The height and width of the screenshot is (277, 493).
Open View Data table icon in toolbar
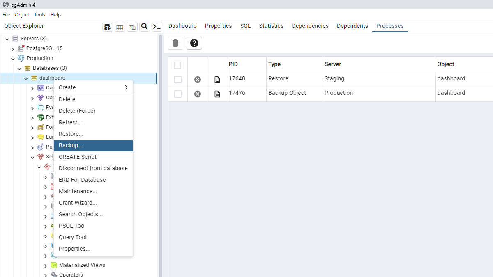coord(120,27)
